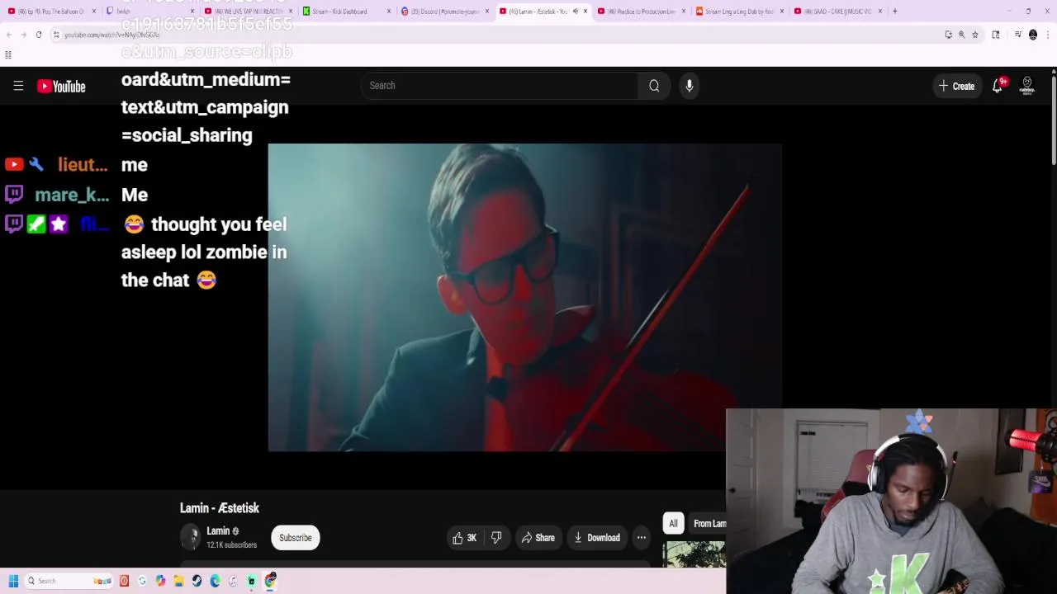View site information icon in address bar
Viewport: 1057px width, 594px height.
click(56, 35)
